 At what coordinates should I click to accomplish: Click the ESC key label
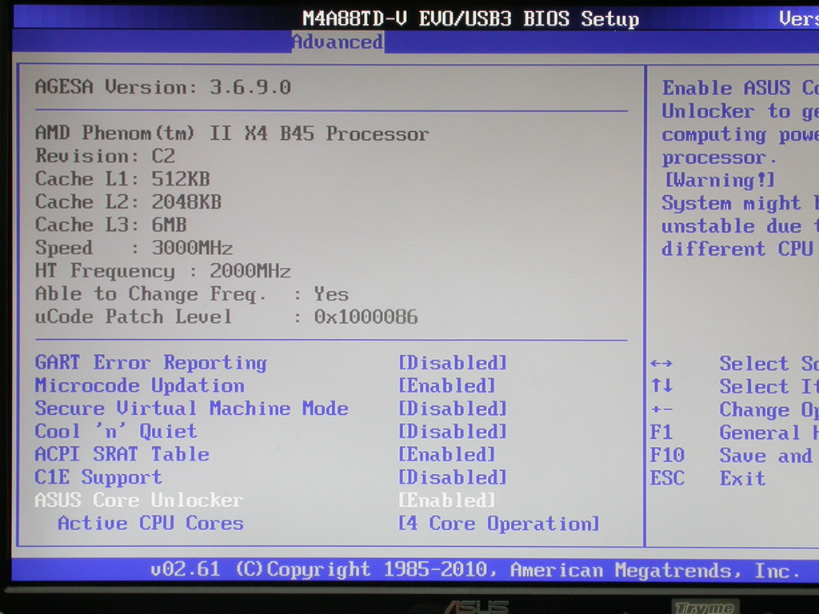[667, 478]
